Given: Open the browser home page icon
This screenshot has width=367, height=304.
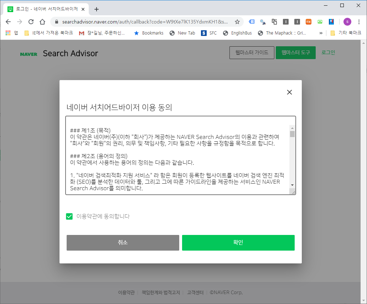Looking at the screenshot, I should point(42,22).
